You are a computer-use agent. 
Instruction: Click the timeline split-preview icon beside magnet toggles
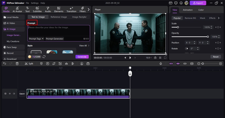coord(185,64)
